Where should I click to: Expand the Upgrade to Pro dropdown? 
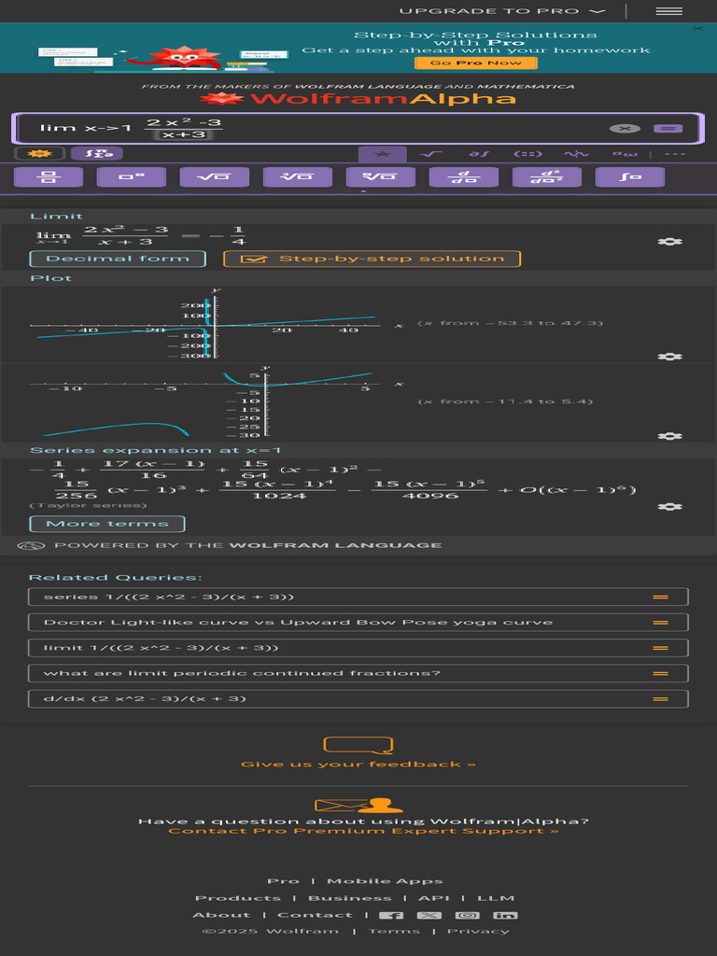[501, 11]
